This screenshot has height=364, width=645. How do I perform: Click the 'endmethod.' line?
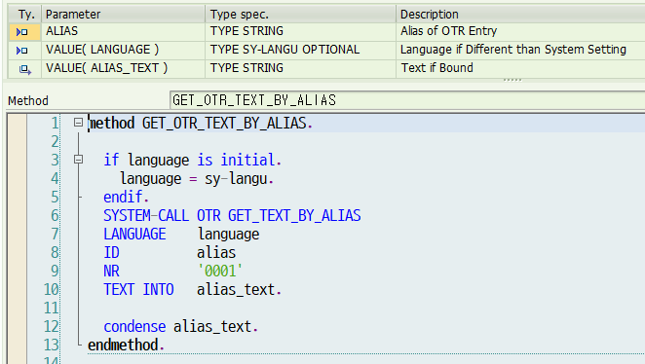pos(126,346)
